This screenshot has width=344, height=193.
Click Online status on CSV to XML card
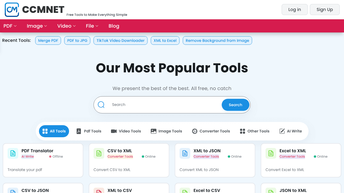(x=149, y=157)
